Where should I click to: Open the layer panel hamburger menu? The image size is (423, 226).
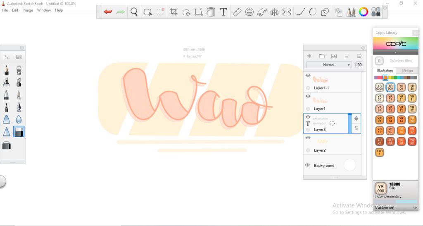click(x=359, y=56)
